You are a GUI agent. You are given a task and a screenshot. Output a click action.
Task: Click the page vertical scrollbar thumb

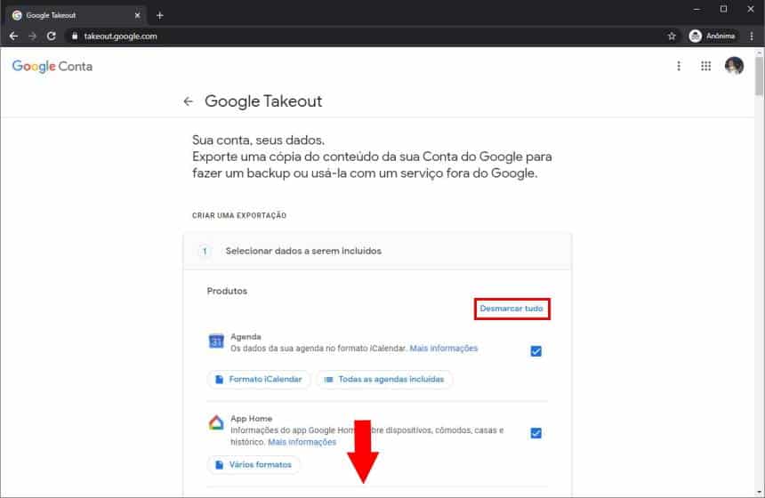click(x=759, y=76)
